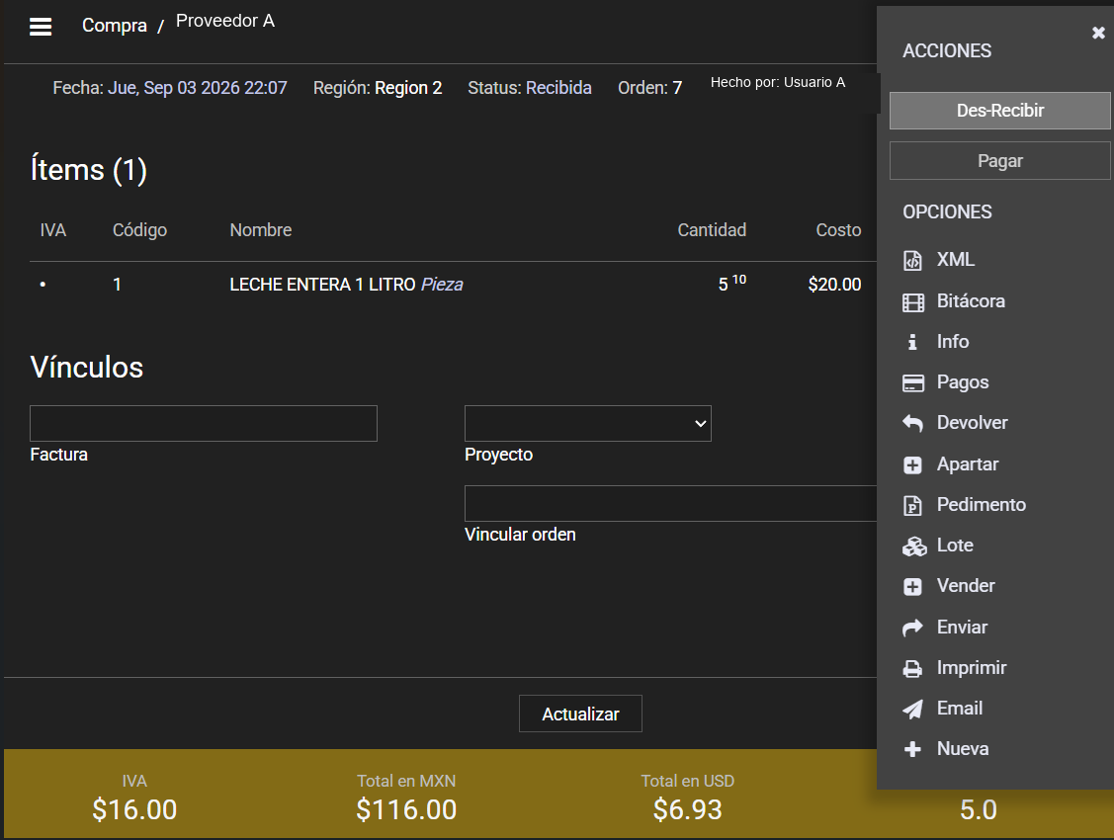Screen dimensions: 1114x840
Task: Click the Region 2 value
Action: click(408, 88)
